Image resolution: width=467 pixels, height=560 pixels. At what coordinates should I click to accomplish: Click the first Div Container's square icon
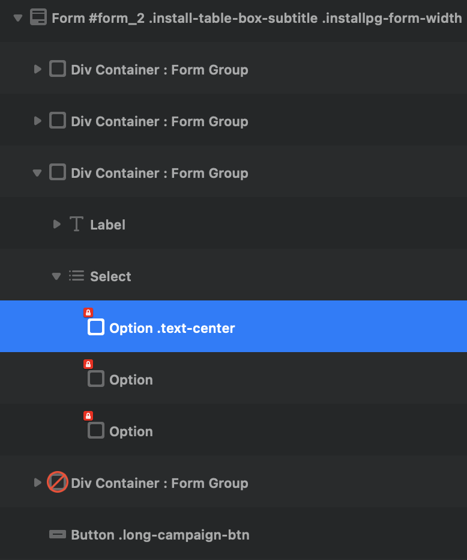coord(57,69)
